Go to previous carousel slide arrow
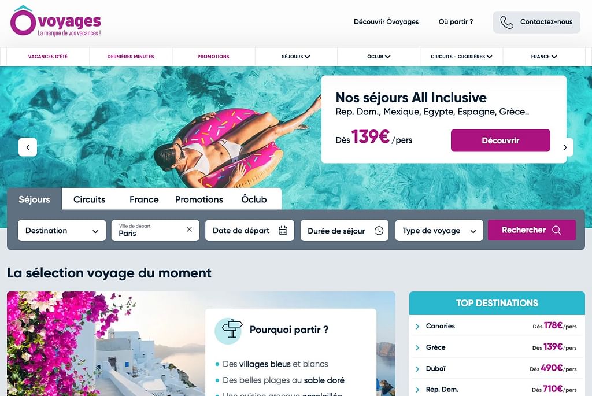 [28, 147]
